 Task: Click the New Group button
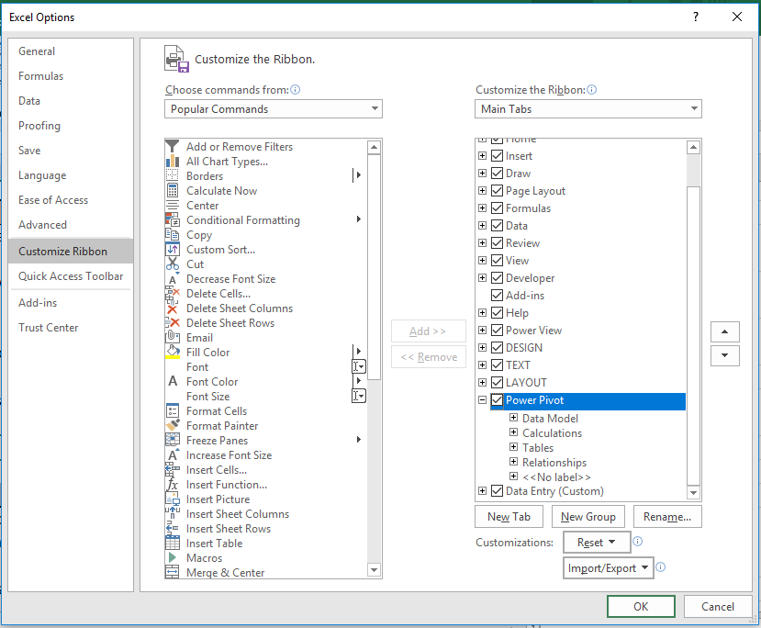coord(588,517)
